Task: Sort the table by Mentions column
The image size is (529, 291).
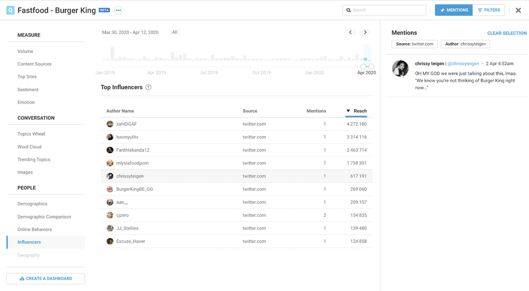Action: (x=316, y=111)
